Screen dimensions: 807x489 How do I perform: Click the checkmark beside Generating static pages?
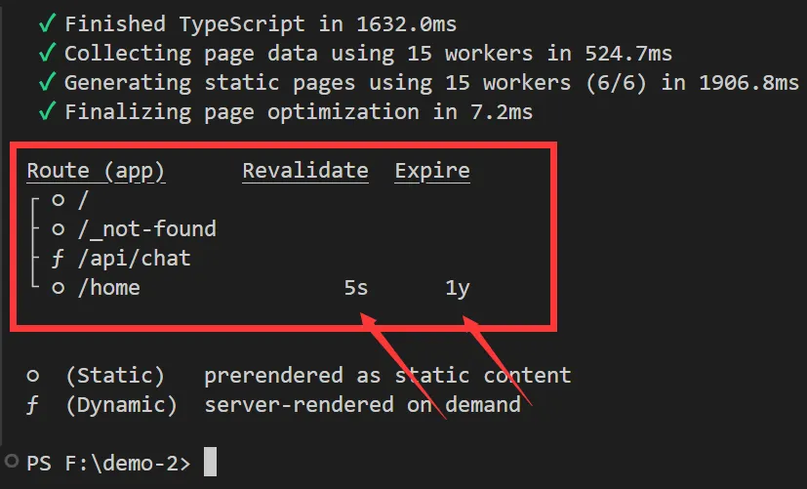coord(45,82)
